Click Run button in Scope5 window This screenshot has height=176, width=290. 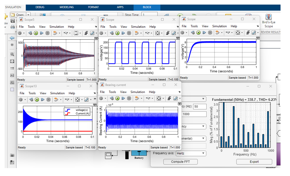[x=36, y=33]
